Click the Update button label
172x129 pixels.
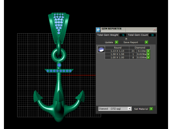click(109, 42)
